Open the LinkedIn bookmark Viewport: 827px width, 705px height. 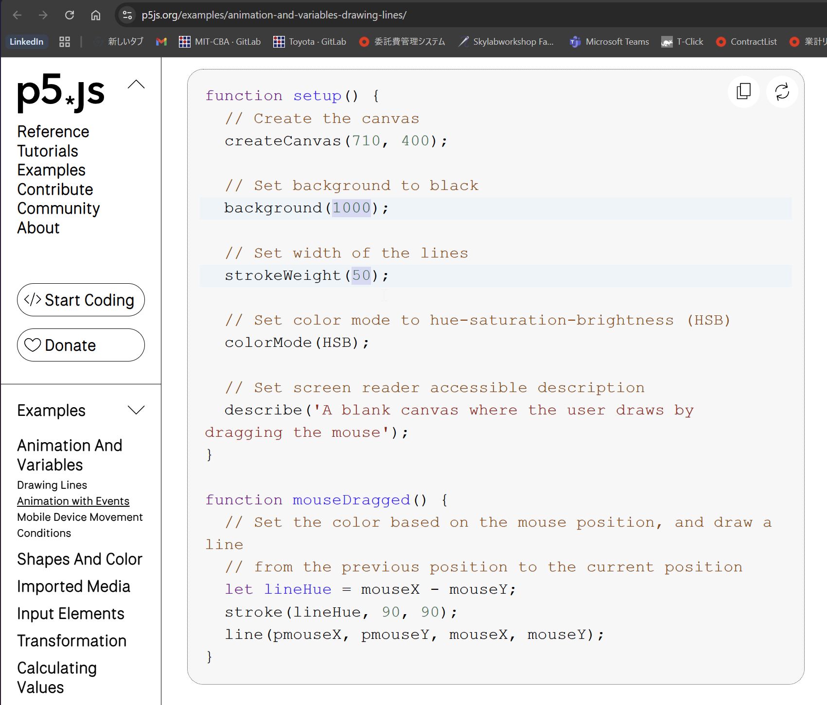pos(26,42)
